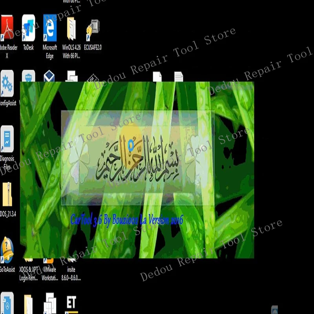Open the Diagnosis Files shortcut
Screen dimensions: 314x314
(x=7, y=139)
